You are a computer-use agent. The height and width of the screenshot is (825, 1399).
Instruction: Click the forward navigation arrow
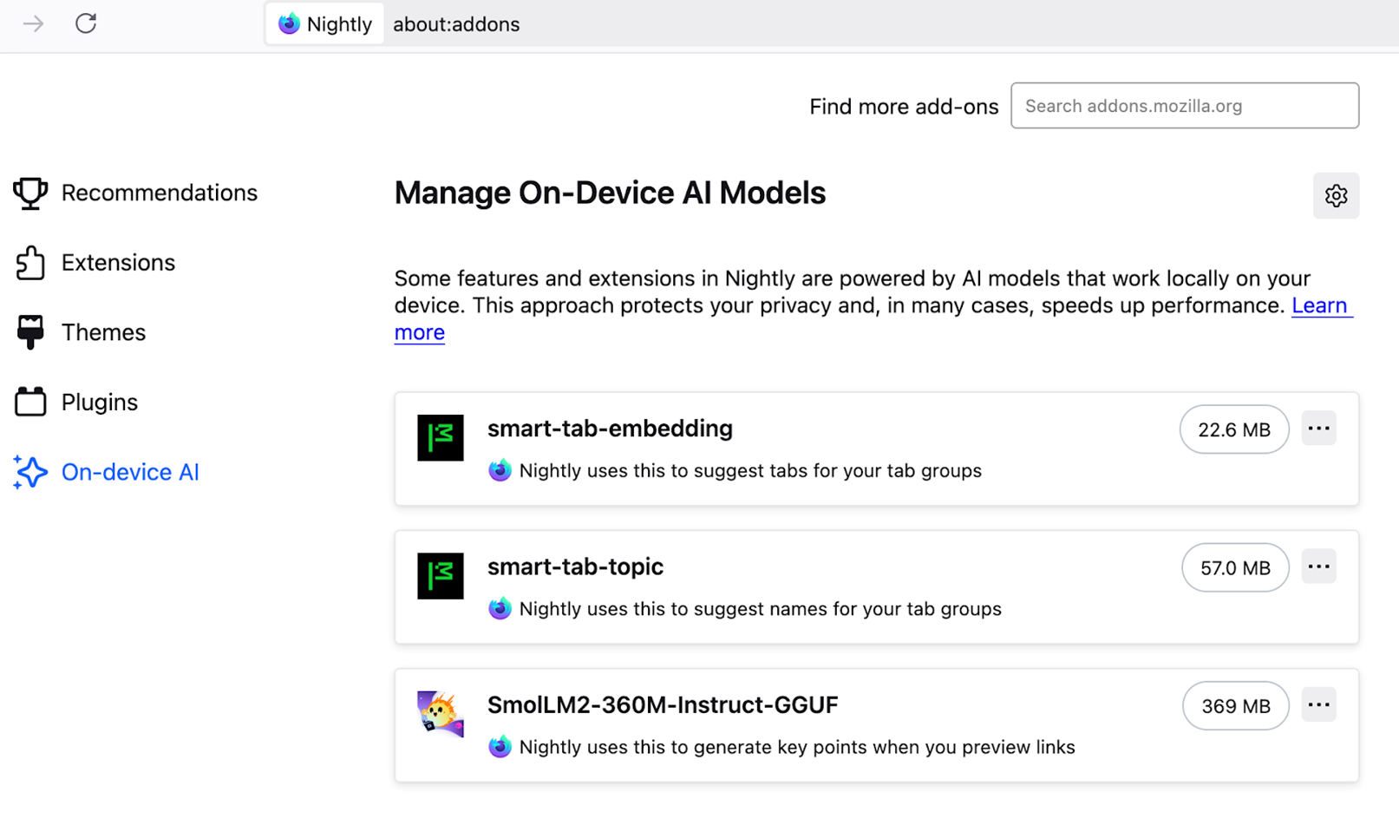[33, 23]
